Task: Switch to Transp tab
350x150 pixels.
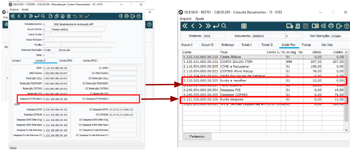Action: tap(306, 45)
